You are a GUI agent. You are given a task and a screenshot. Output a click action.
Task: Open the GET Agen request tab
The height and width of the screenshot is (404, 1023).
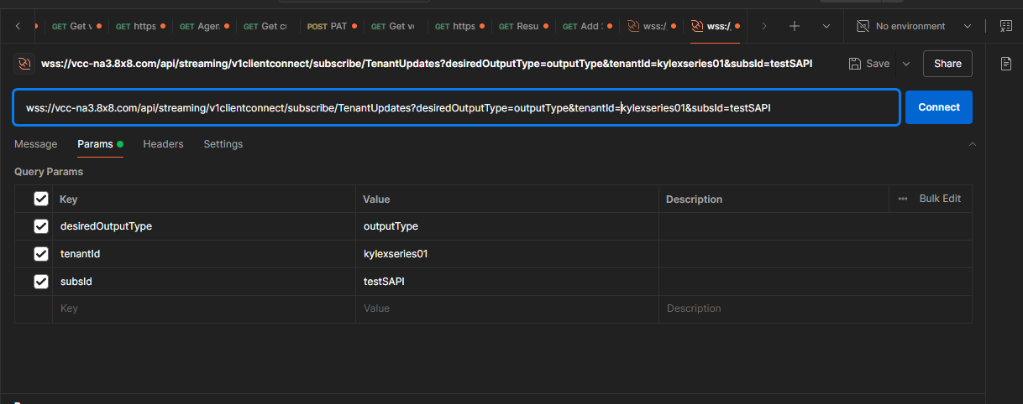(x=205, y=26)
